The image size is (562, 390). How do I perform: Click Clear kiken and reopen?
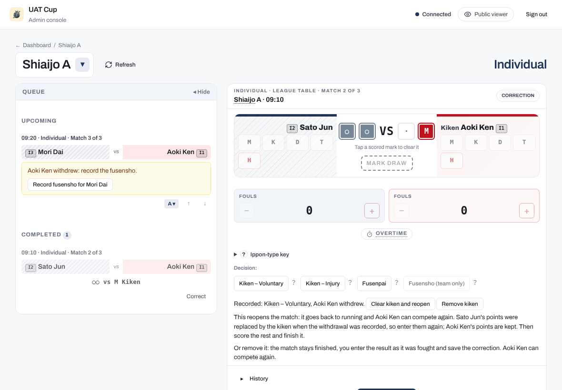[401, 304]
